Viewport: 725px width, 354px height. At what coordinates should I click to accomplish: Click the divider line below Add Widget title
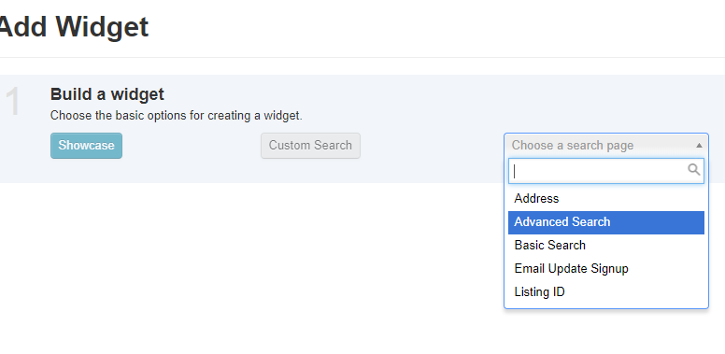coord(362,57)
